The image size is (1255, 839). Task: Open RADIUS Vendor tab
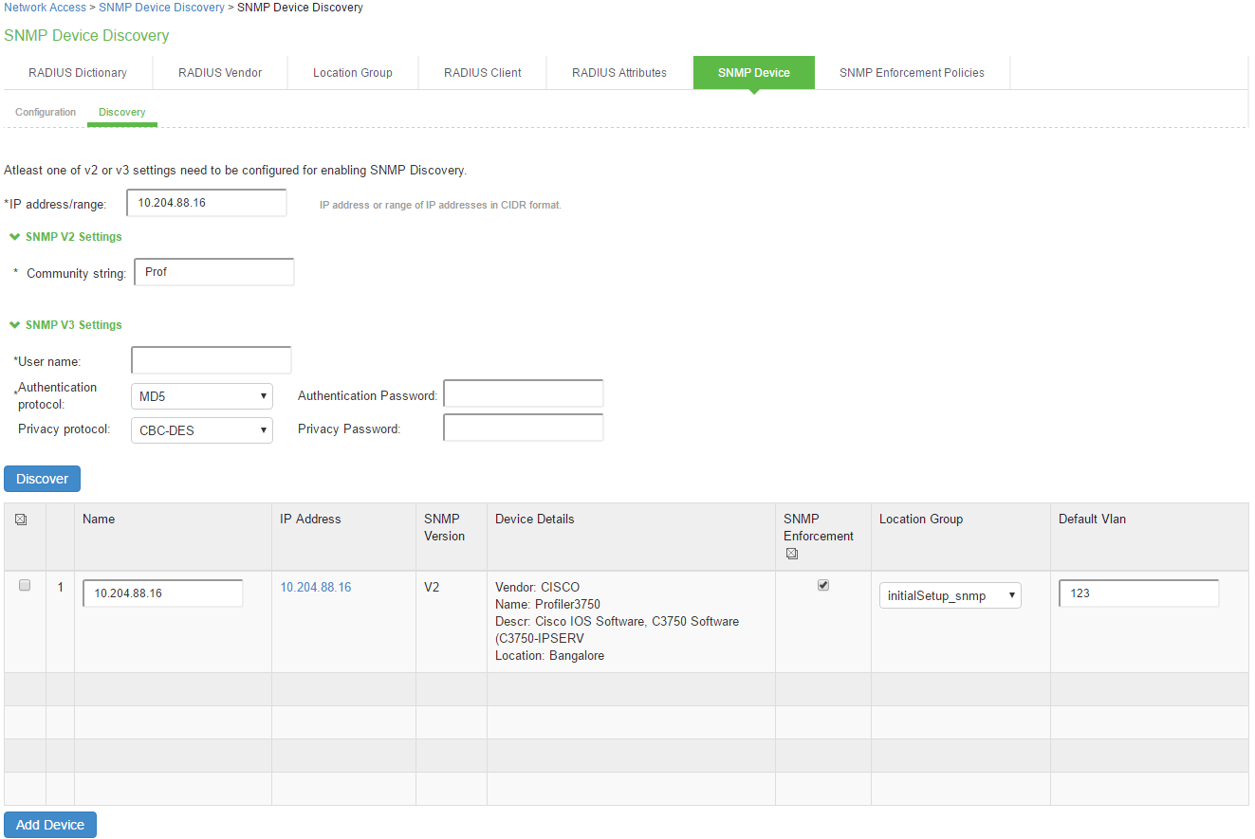tap(220, 72)
